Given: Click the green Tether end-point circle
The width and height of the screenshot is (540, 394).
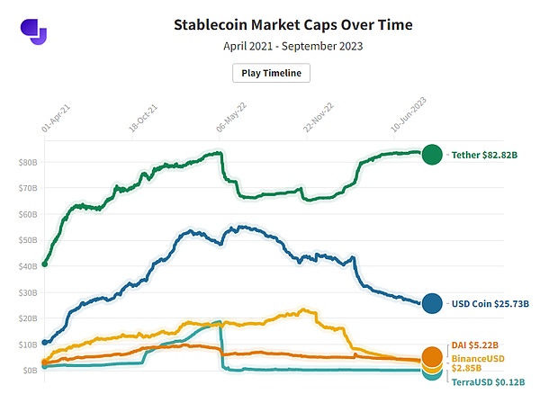Looking at the screenshot, I should point(432,155).
